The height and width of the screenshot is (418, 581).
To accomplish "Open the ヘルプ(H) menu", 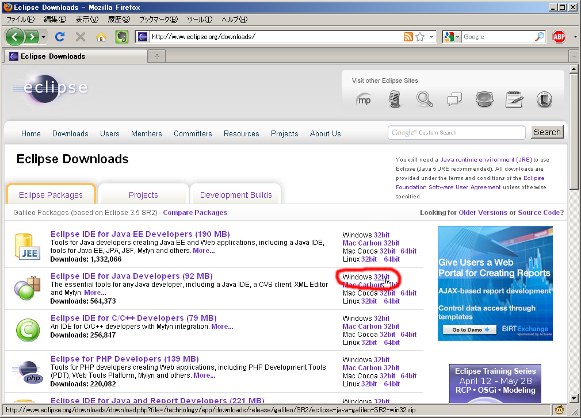I will pyautogui.click(x=235, y=19).
